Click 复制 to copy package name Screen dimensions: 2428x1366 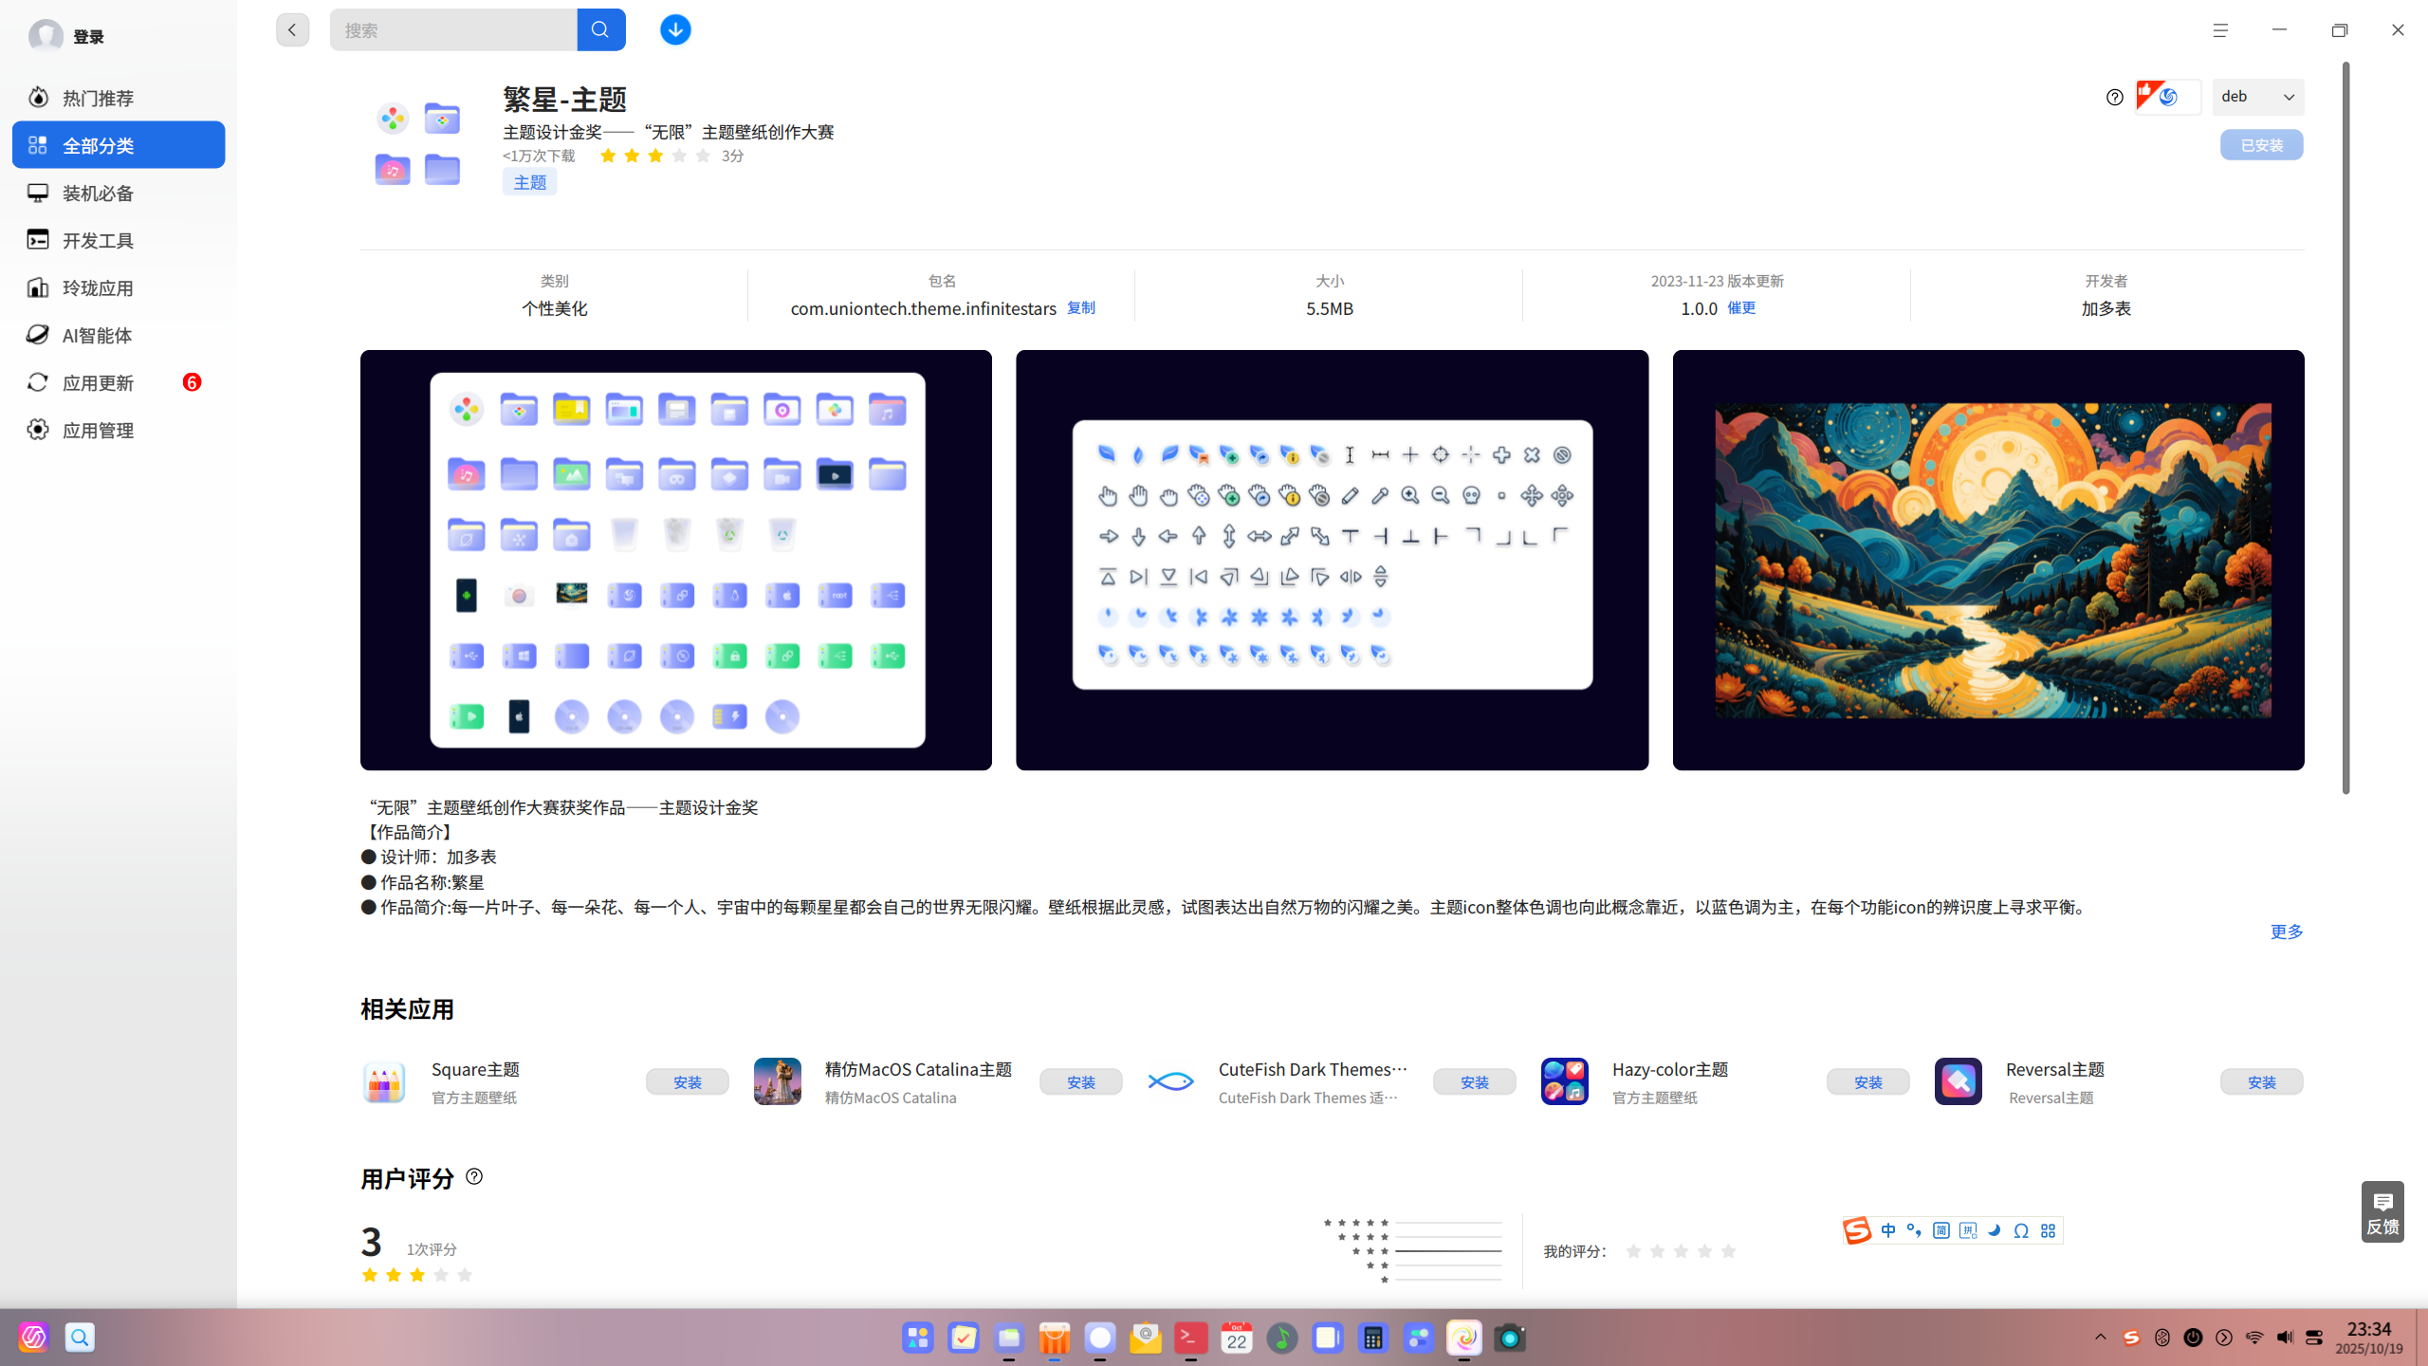[1081, 307]
